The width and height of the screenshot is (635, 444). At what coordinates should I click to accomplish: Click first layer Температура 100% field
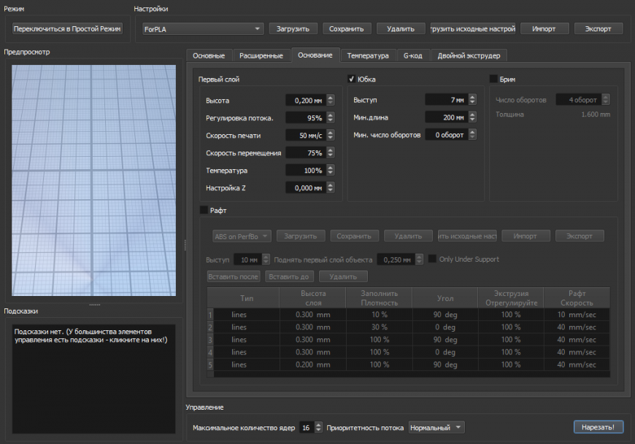pos(306,171)
